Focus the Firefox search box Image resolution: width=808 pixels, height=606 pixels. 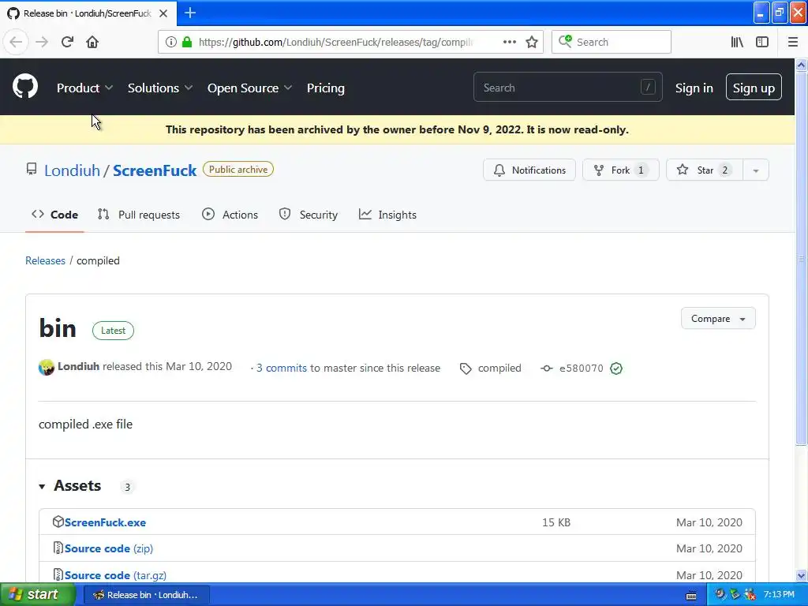pyautogui.click(x=612, y=42)
